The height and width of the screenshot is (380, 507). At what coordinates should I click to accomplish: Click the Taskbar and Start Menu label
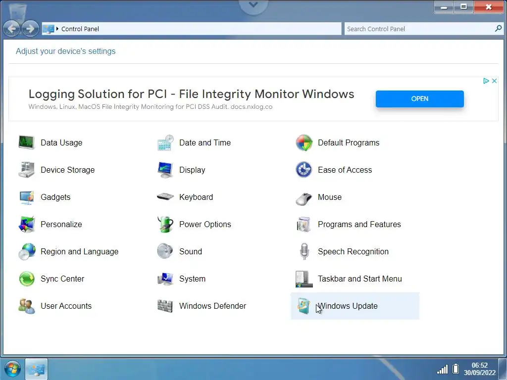pos(360,279)
